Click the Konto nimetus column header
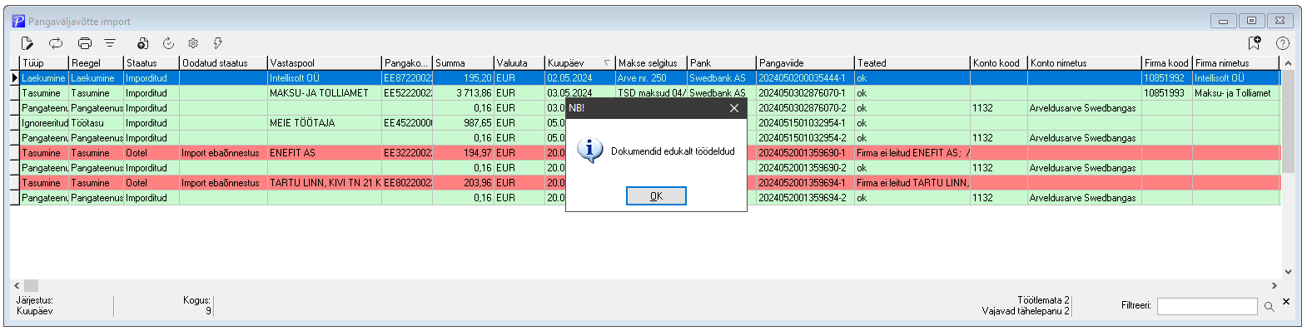 coord(1085,63)
